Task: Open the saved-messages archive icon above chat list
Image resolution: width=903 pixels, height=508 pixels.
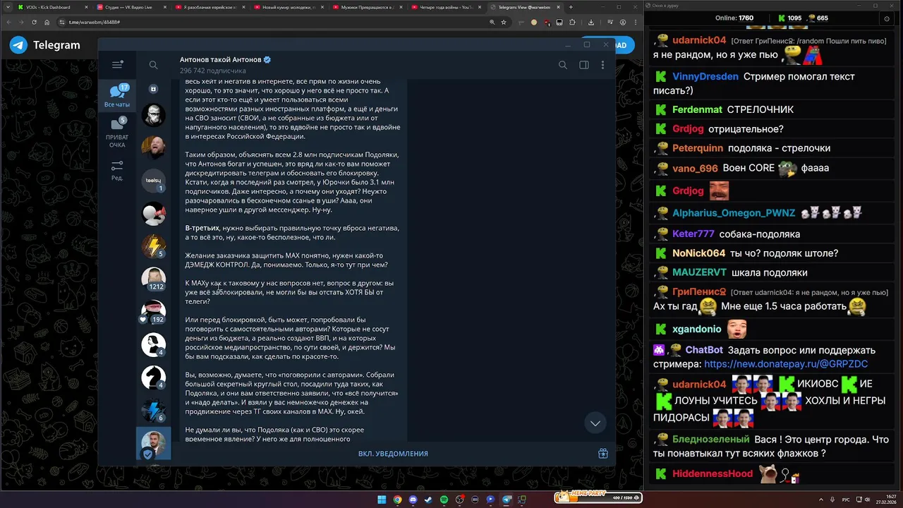Action: coord(153,89)
